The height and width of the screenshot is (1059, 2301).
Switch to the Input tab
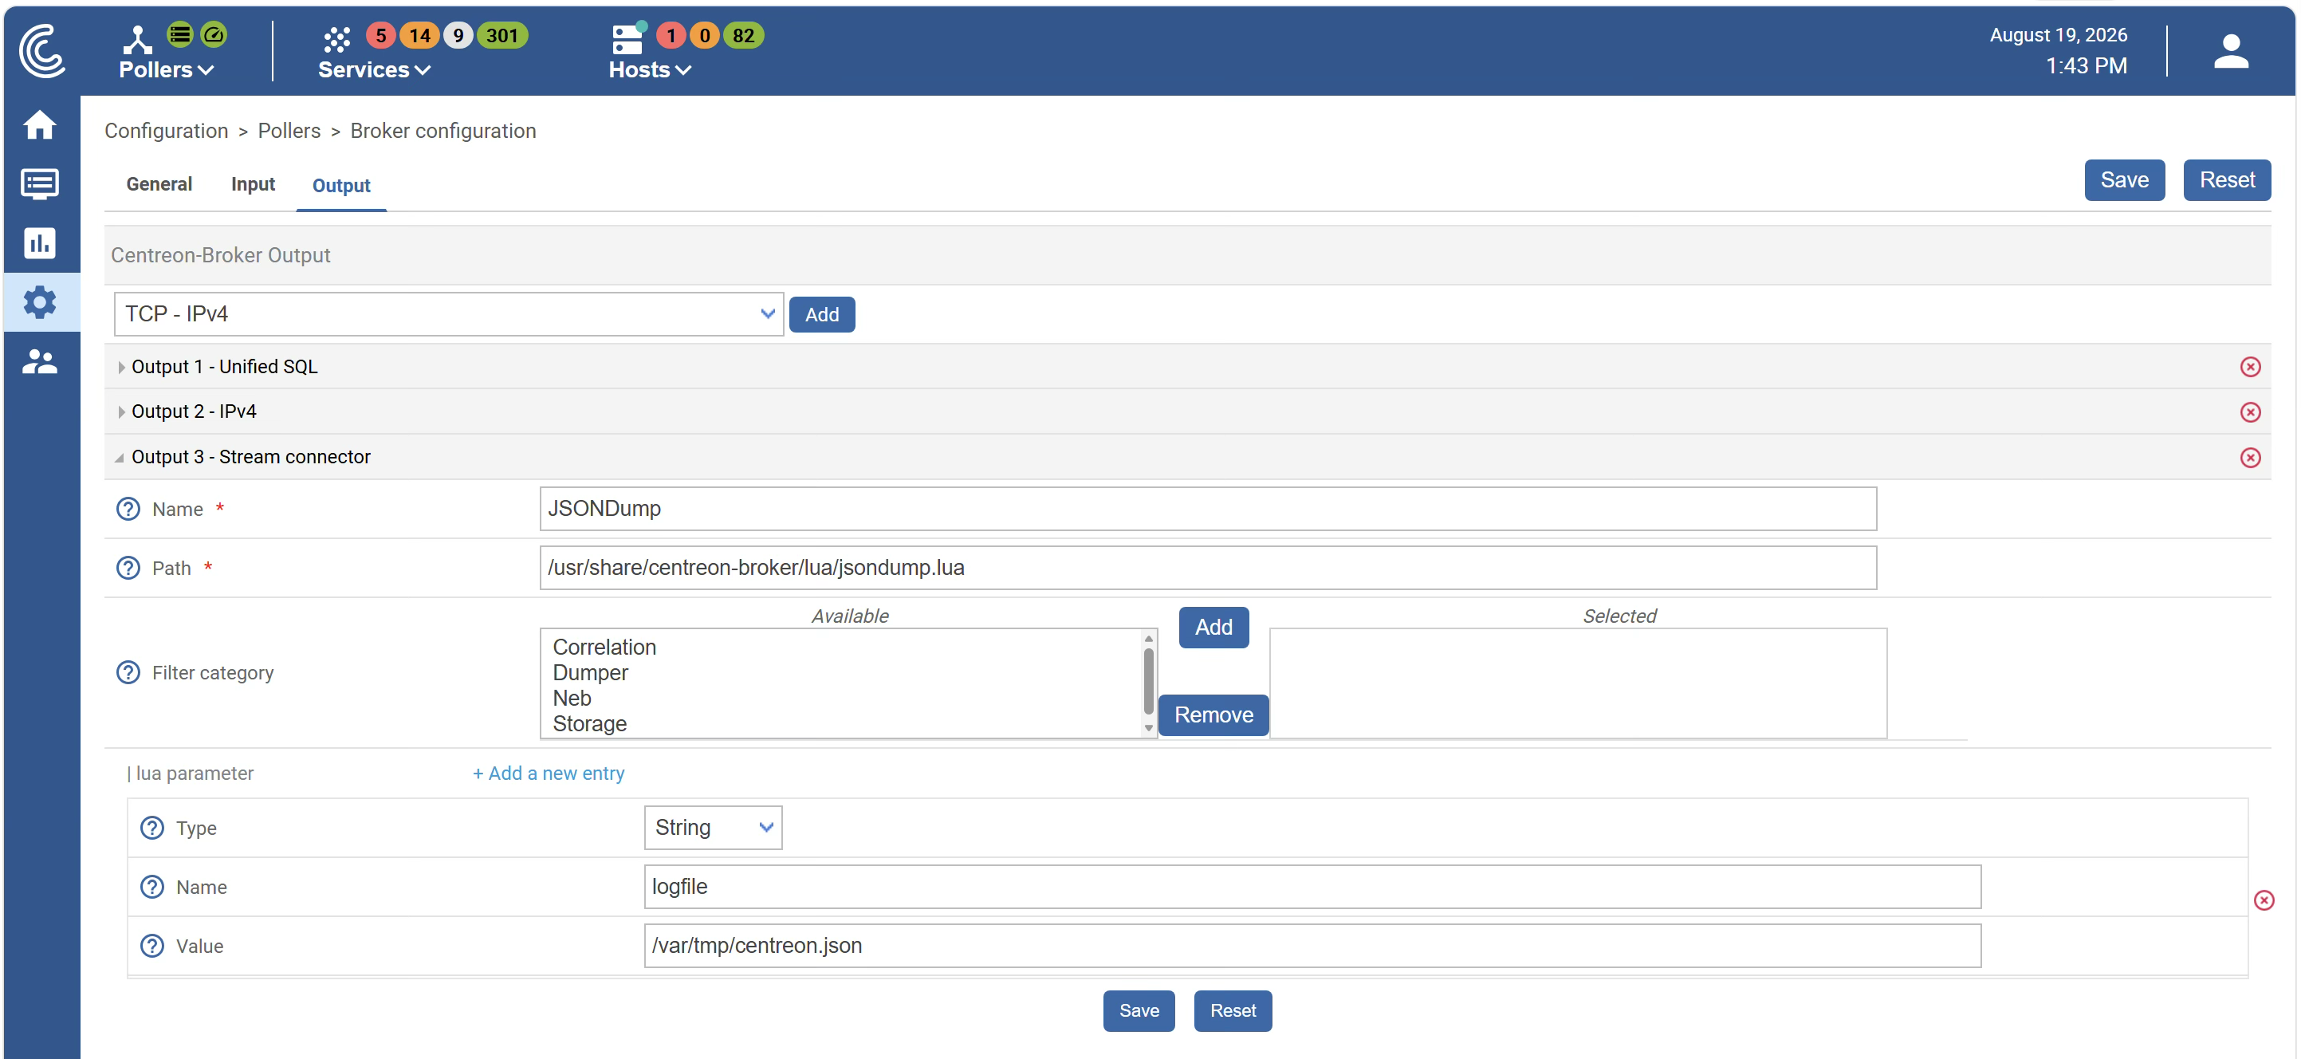tap(253, 184)
